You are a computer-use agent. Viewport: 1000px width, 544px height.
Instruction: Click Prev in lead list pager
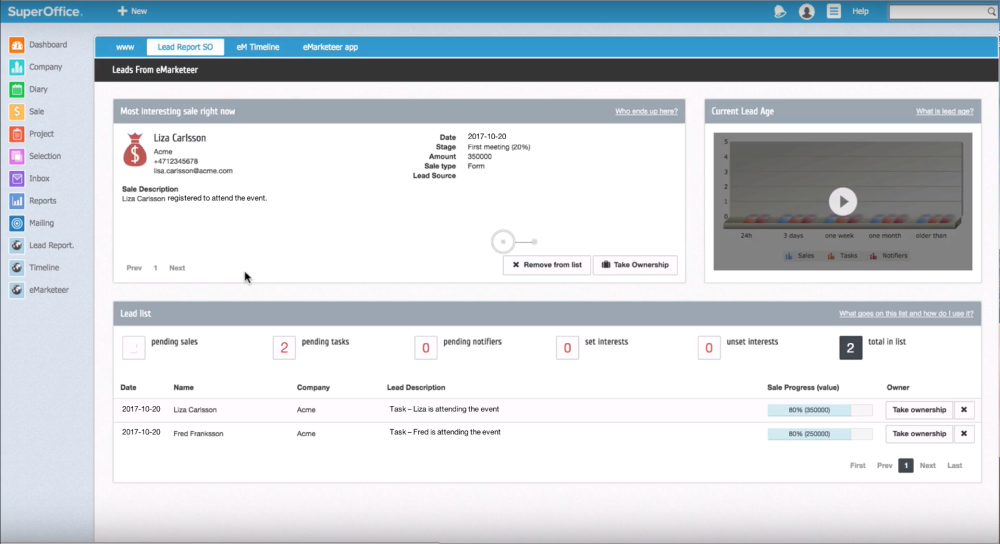tap(885, 465)
